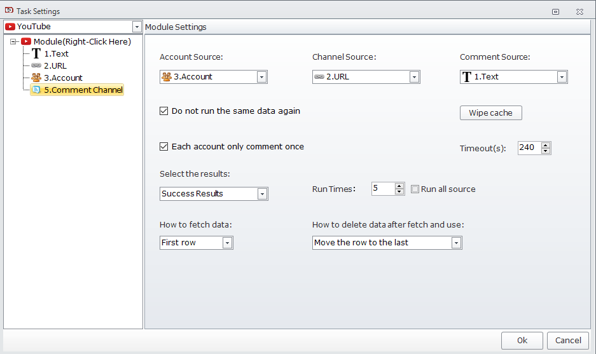Open the Channel Source dropdown

coord(414,77)
